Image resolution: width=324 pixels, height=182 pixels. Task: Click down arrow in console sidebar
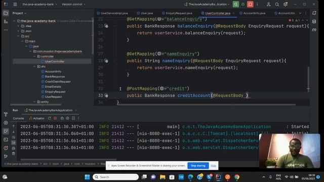pos(14,131)
